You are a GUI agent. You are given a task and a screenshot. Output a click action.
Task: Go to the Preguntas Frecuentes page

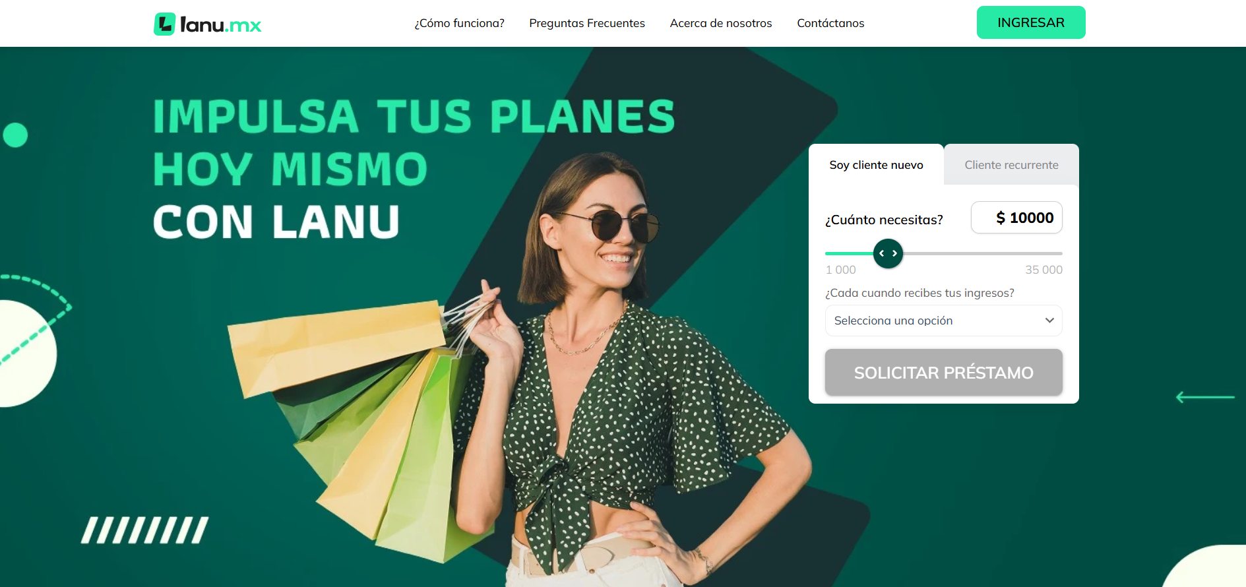pyautogui.click(x=587, y=23)
